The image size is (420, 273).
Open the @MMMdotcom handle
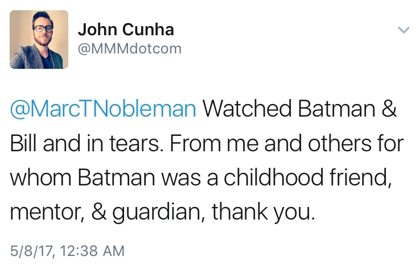129,48
